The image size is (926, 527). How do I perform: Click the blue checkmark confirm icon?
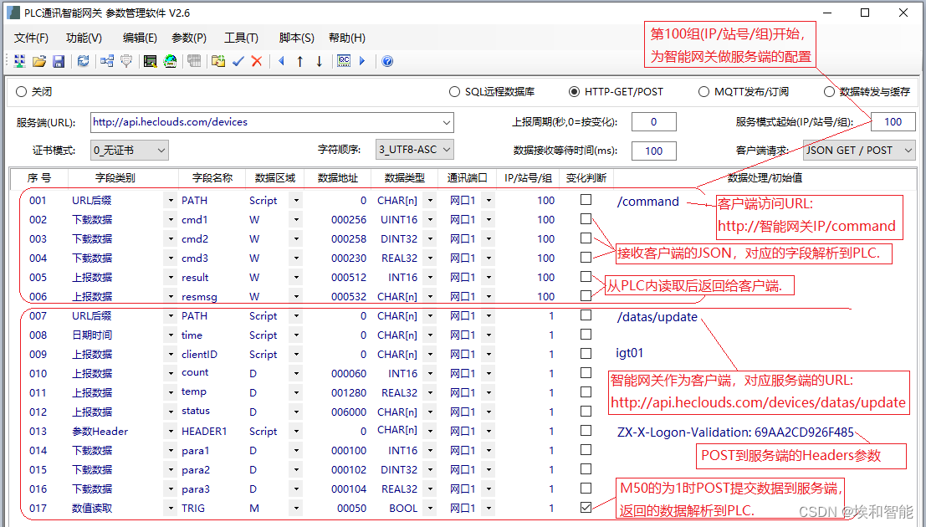coord(238,61)
